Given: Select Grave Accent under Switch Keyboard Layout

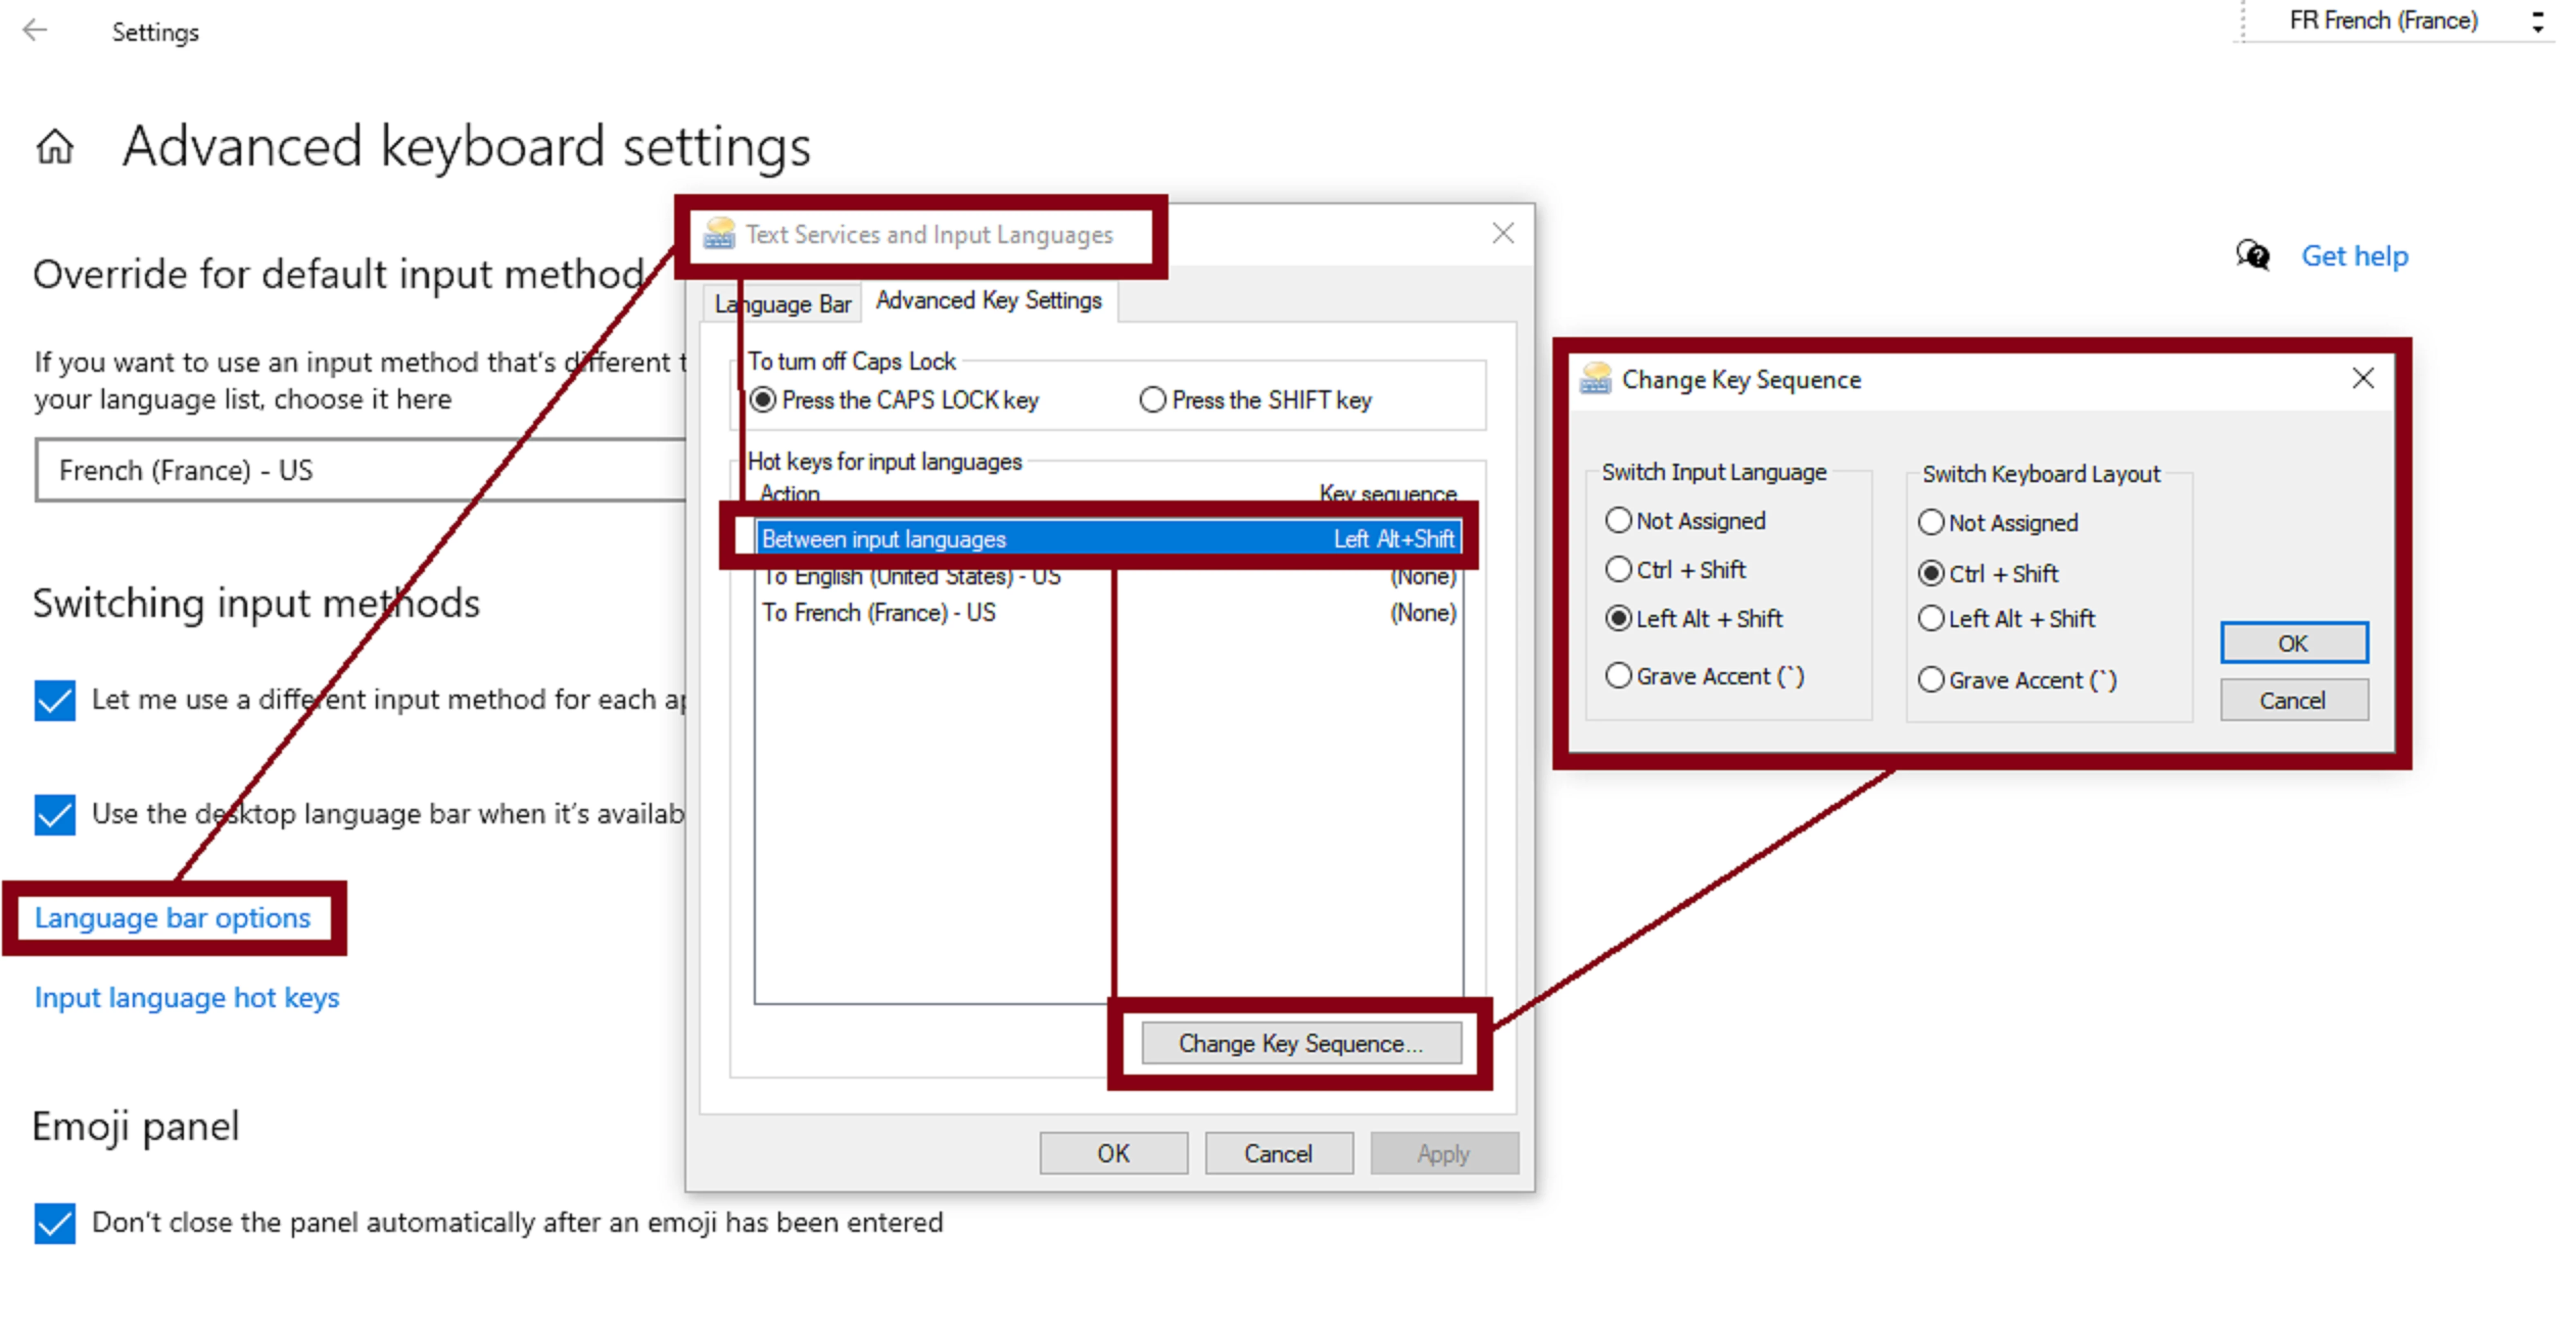Looking at the screenshot, I should click(x=1931, y=680).
